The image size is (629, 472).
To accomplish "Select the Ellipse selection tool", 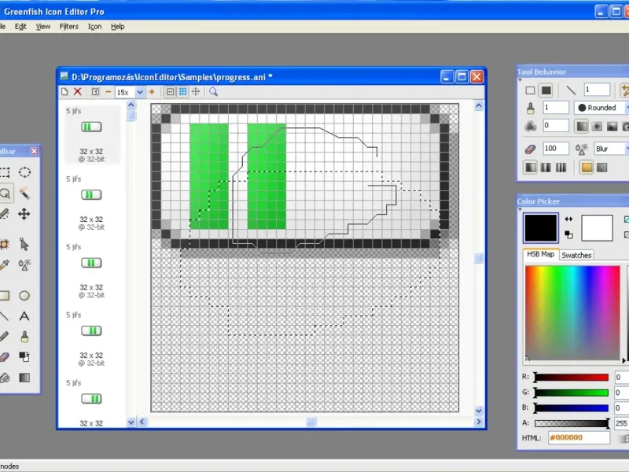I will point(24,172).
